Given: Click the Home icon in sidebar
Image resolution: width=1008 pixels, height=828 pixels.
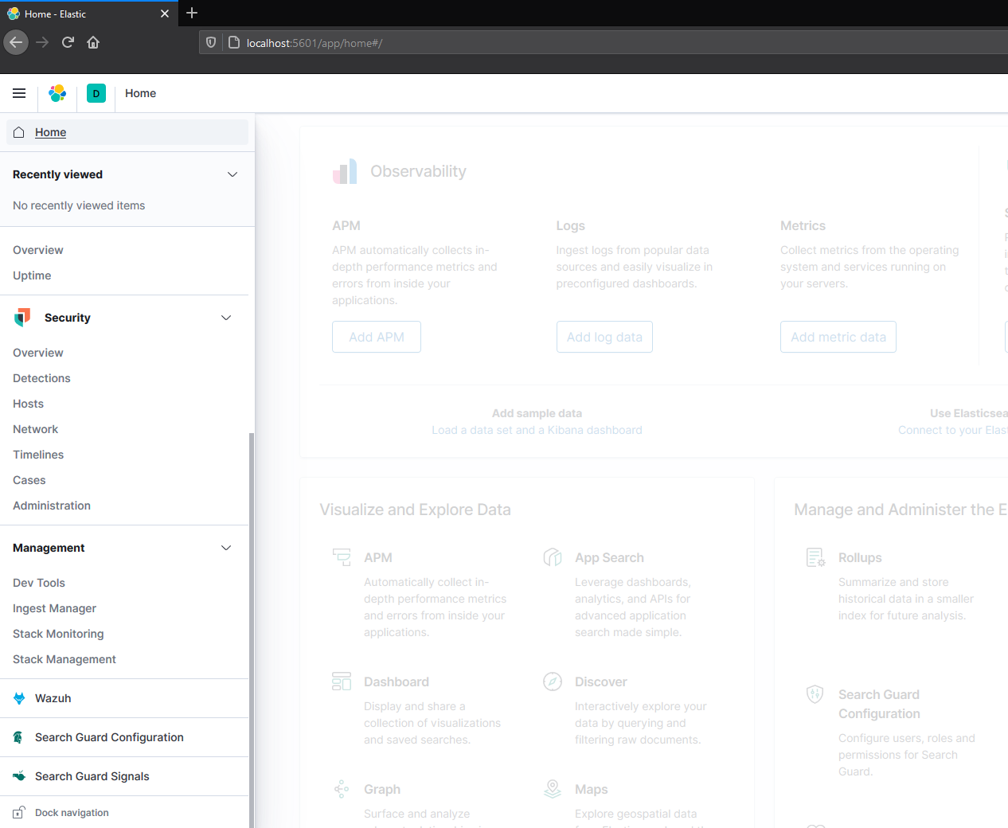Looking at the screenshot, I should (x=19, y=132).
